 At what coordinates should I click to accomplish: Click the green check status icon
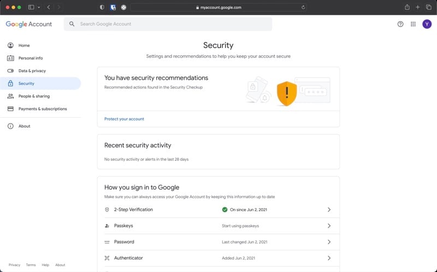[x=225, y=210]
